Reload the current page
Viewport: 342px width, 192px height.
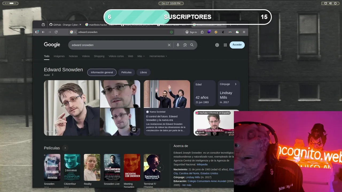(56, 32)
